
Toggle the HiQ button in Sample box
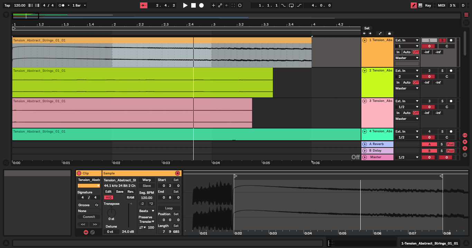click(x=109, y=198)
